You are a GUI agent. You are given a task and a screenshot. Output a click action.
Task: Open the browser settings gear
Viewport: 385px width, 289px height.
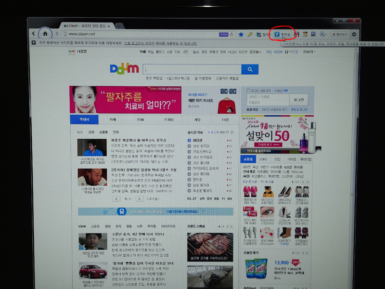pos(354,34)
